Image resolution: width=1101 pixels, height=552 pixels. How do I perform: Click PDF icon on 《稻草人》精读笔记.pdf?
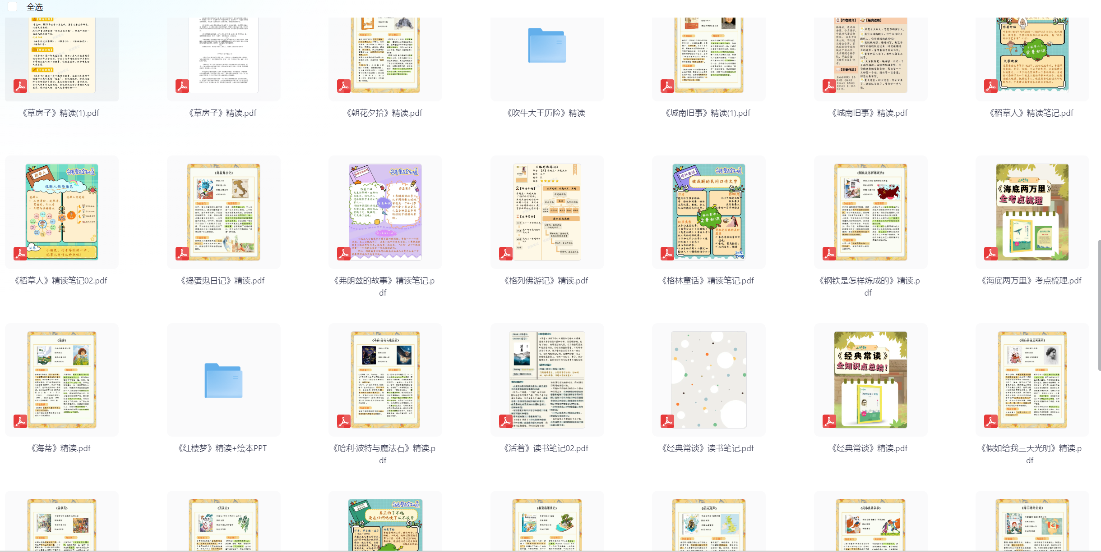click(x=991, y=86)
